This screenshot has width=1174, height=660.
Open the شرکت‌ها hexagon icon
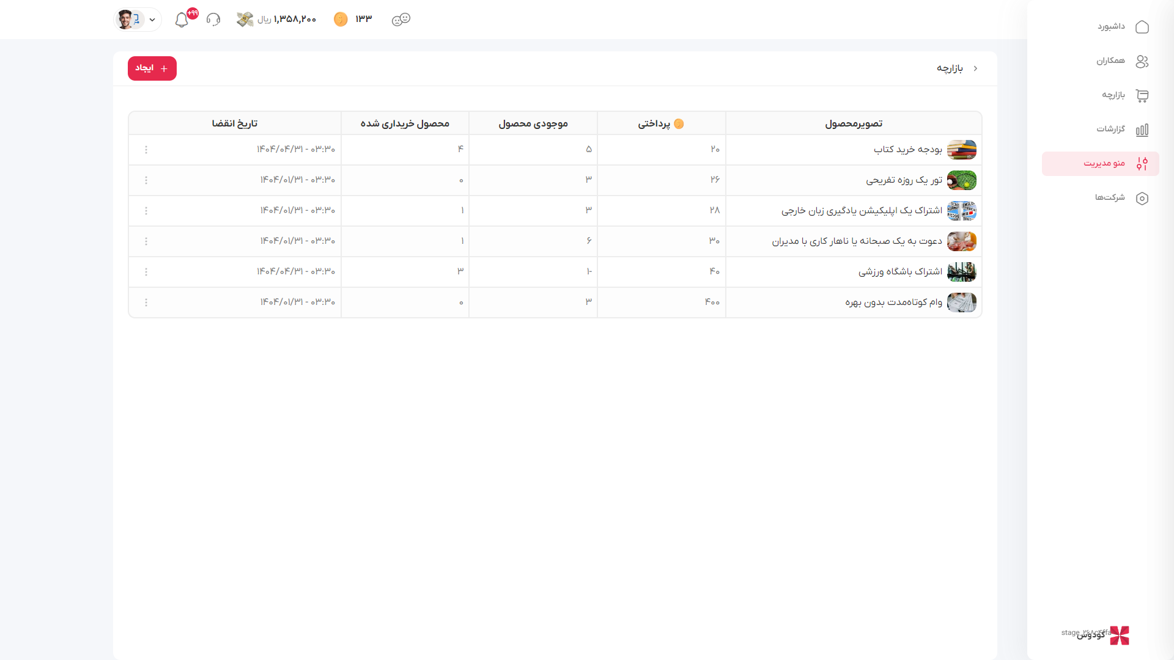coord(1142,198)
